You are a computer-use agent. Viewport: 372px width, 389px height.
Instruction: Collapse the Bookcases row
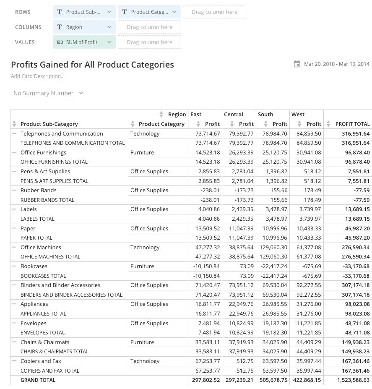[14, 266]
